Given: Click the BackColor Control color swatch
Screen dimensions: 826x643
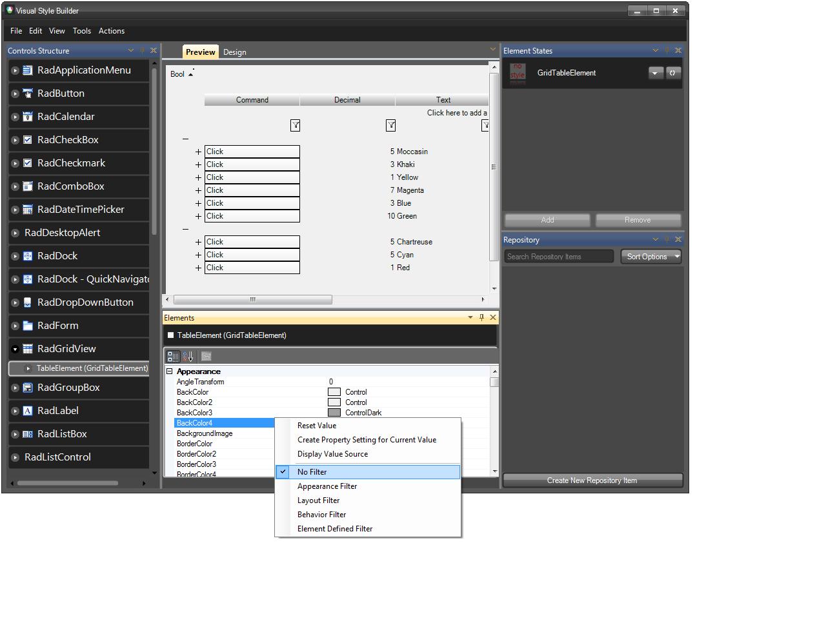Looking at the screenshot, I should point(334,392).
